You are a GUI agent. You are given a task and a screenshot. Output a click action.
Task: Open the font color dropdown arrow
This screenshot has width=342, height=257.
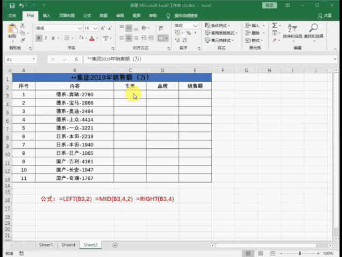point(97,38)
